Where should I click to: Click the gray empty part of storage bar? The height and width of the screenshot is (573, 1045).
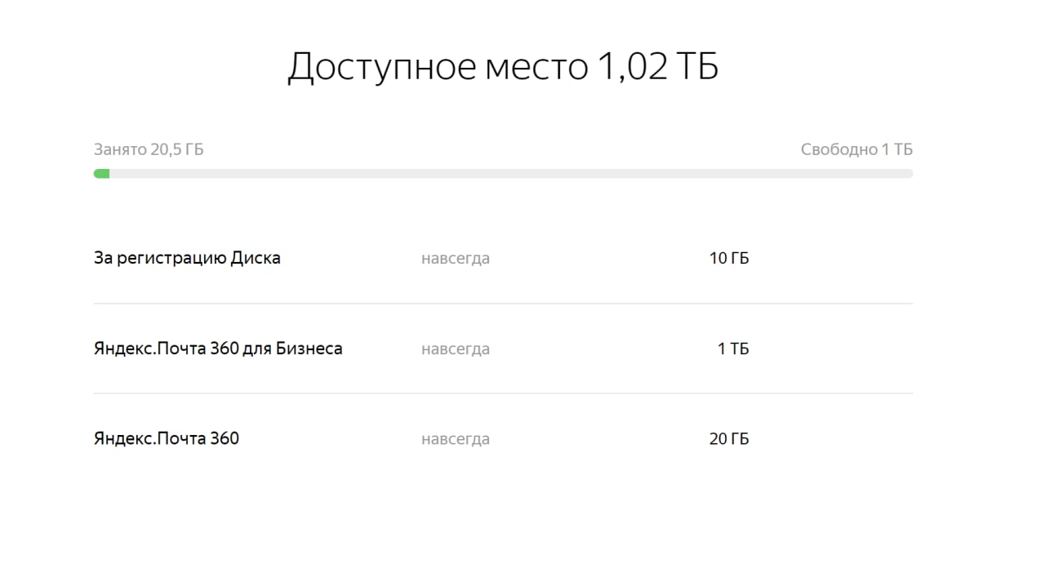click(x=506, y=173)
